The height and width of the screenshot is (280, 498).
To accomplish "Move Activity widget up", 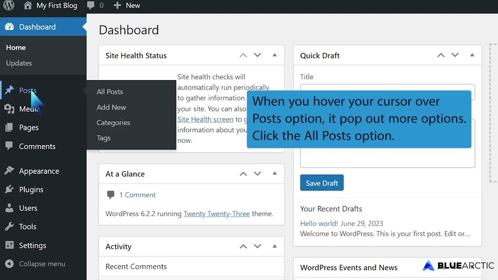I will tap(243, 246).
